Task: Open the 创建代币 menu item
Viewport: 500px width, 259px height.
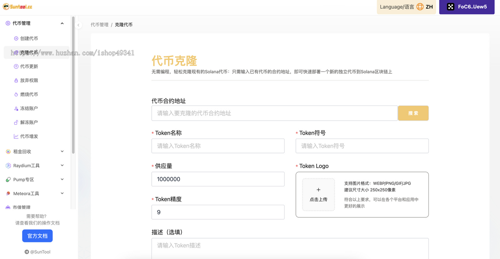Action: [x=37, y=38]
